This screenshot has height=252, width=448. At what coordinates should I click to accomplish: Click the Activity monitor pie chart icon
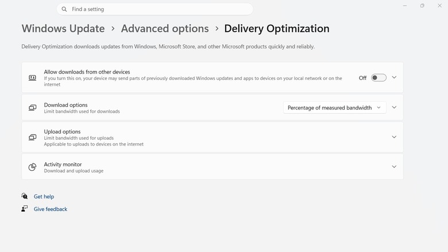click(x=32, y=167)
